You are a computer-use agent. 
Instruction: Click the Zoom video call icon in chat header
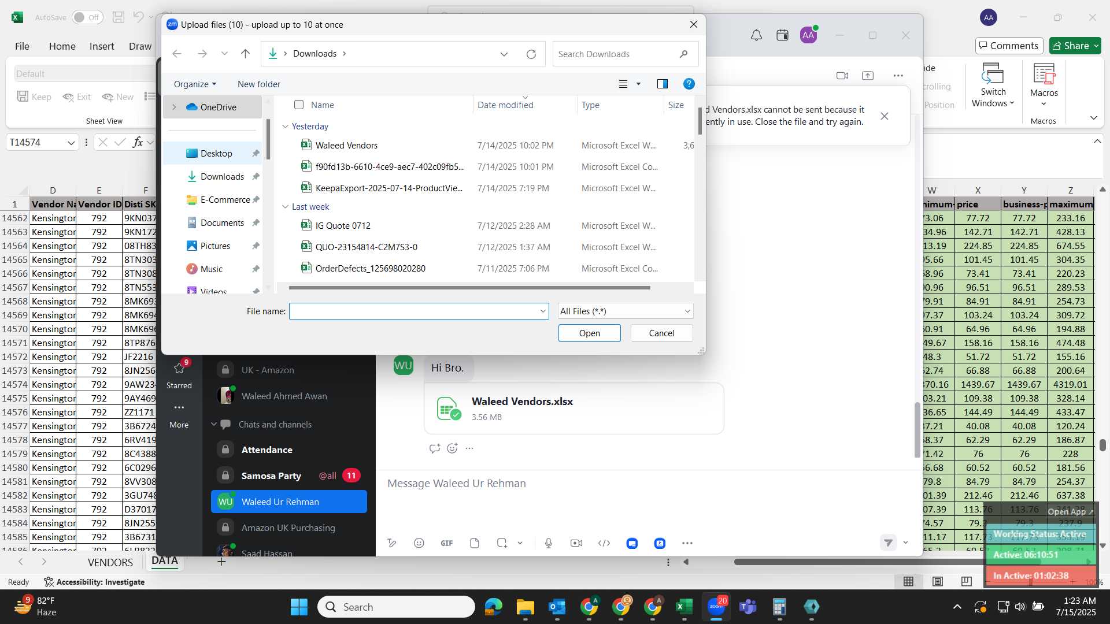click(842, 76)
